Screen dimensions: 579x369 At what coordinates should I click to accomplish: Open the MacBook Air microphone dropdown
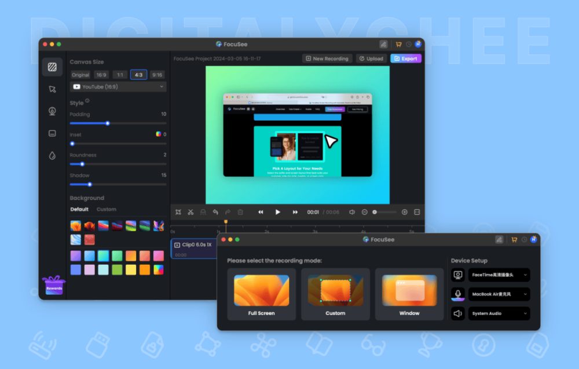pyautogui.click(x=499, y=294)
